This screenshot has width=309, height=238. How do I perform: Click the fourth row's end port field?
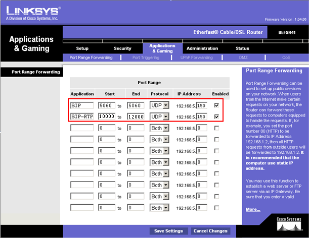pos(136,140)
